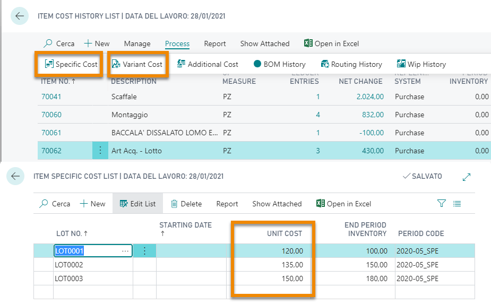Open Specific Cost action
491x305 pixels.
coord(71,64)
